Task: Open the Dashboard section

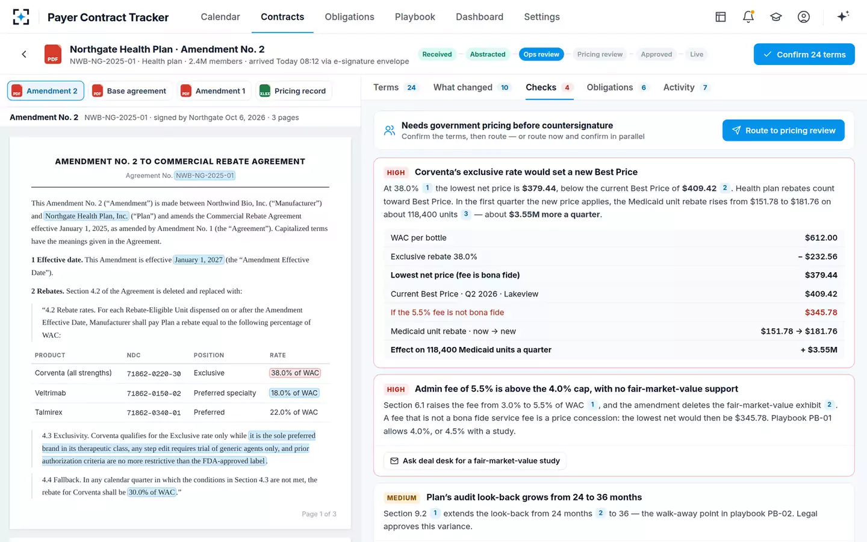Action: click(x=479, y=17)
